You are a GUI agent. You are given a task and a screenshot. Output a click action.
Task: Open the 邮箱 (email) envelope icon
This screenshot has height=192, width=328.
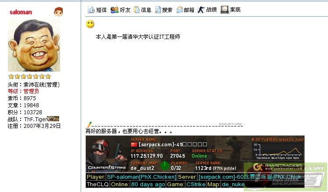point(180,10)
